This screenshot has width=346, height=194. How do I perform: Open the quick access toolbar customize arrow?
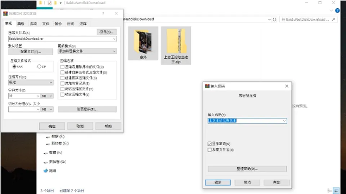coord(61,3)
